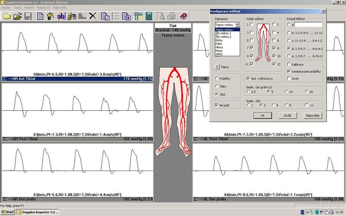The image size is (346, 216).
Task: Click the text 'ab|' toolbar icon
Action: 61,16
